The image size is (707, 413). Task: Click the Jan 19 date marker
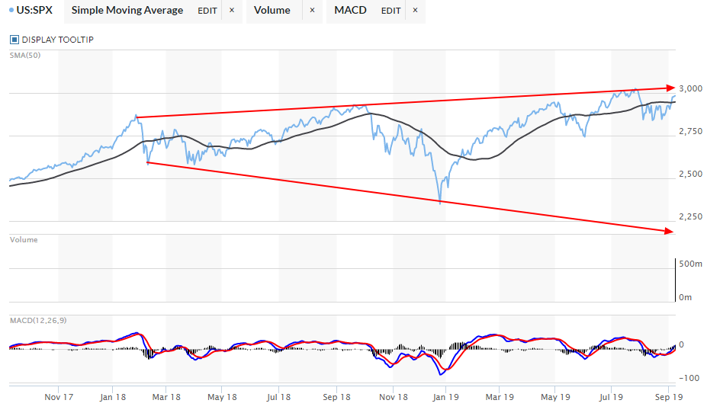point(446,397)
